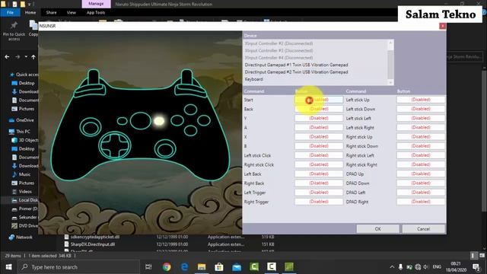Screen dimensions: 487x274
Task: Open the View ribbon tab
Action: (71, 12)
